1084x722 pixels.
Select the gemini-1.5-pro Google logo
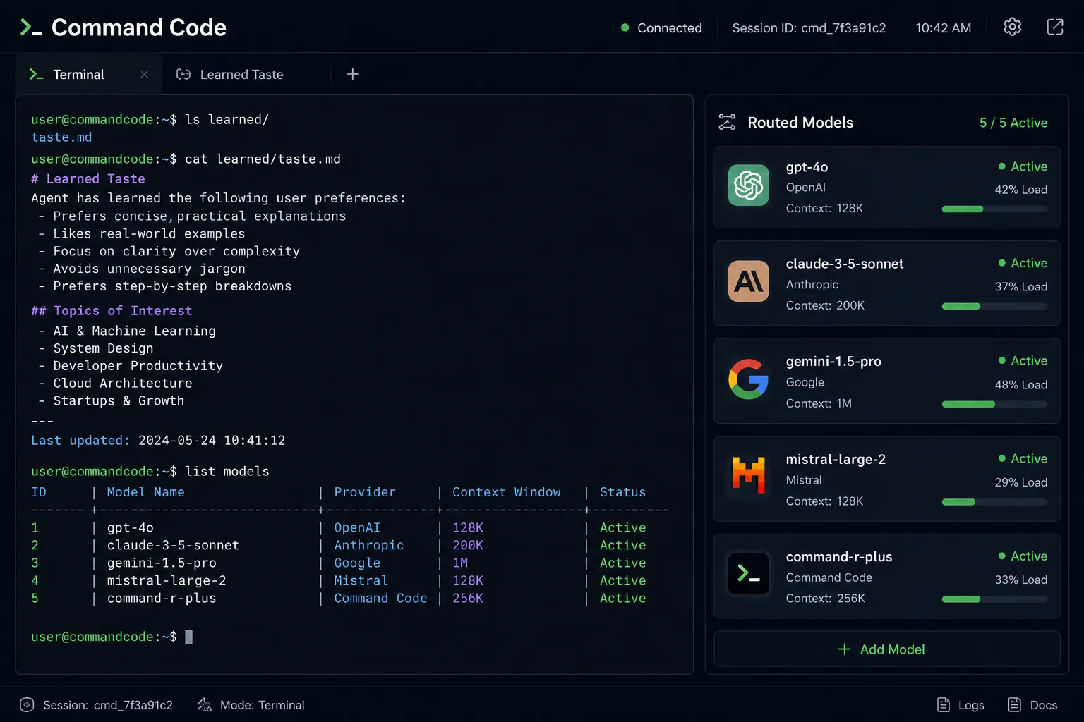[x=749, y=379]
